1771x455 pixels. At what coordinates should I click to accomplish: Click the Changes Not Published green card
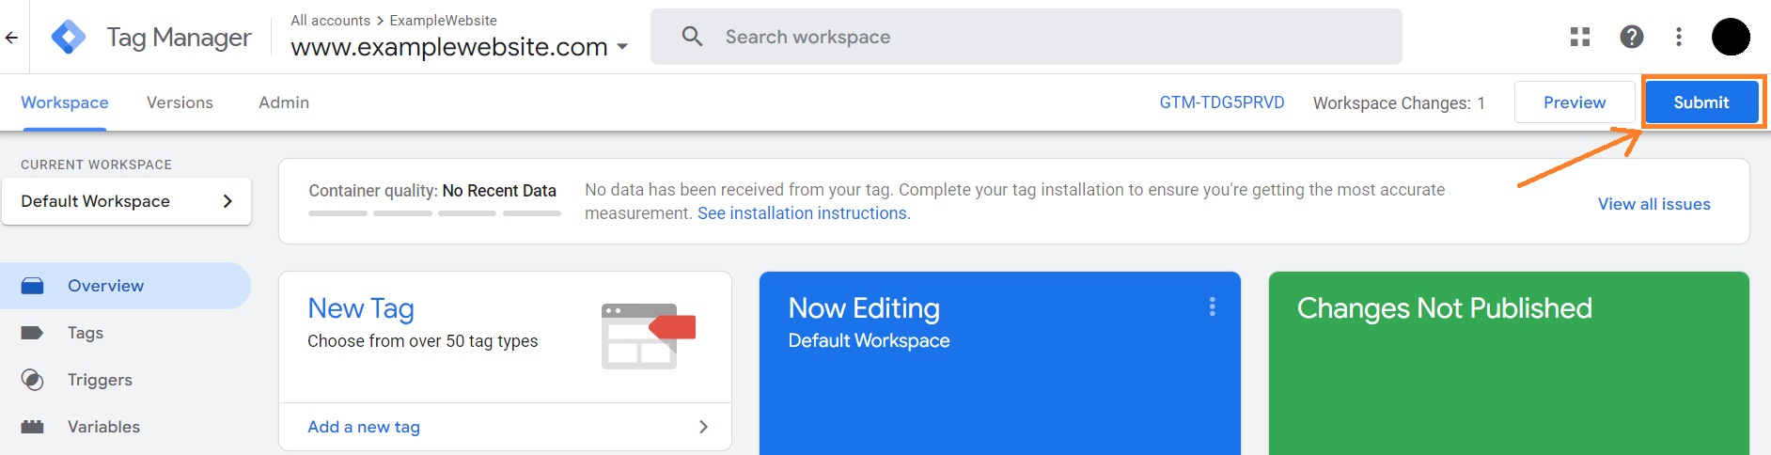pyautogui.click(x=1509, y=364)
